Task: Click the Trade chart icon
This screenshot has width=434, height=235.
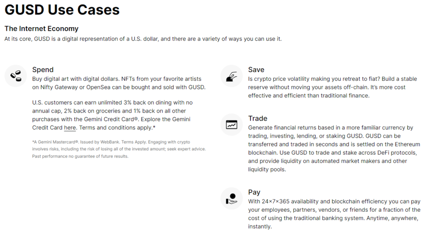Action: (x=231, y=125)
